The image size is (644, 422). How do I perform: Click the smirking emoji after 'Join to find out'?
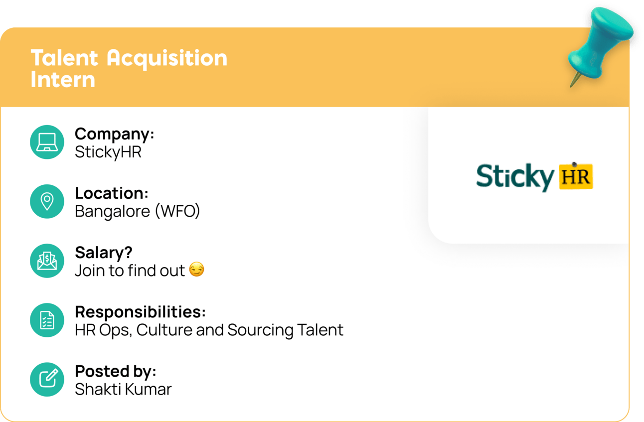click(197, 271)
